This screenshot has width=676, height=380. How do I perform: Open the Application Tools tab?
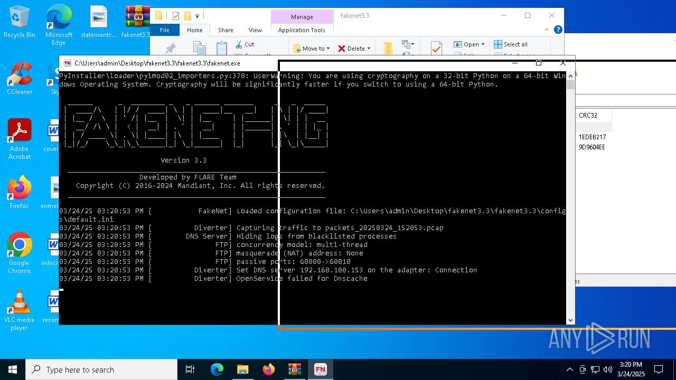click(x=302, y=30)
